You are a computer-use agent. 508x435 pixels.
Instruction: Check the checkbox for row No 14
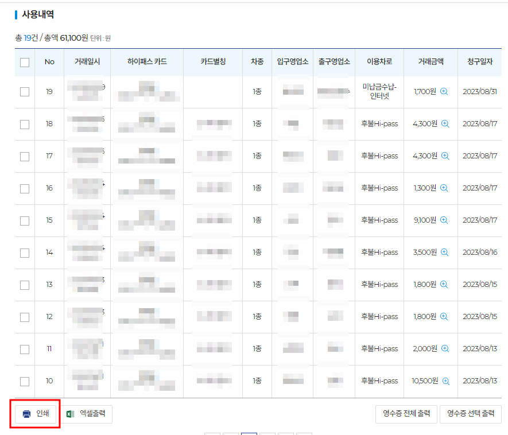24,251
